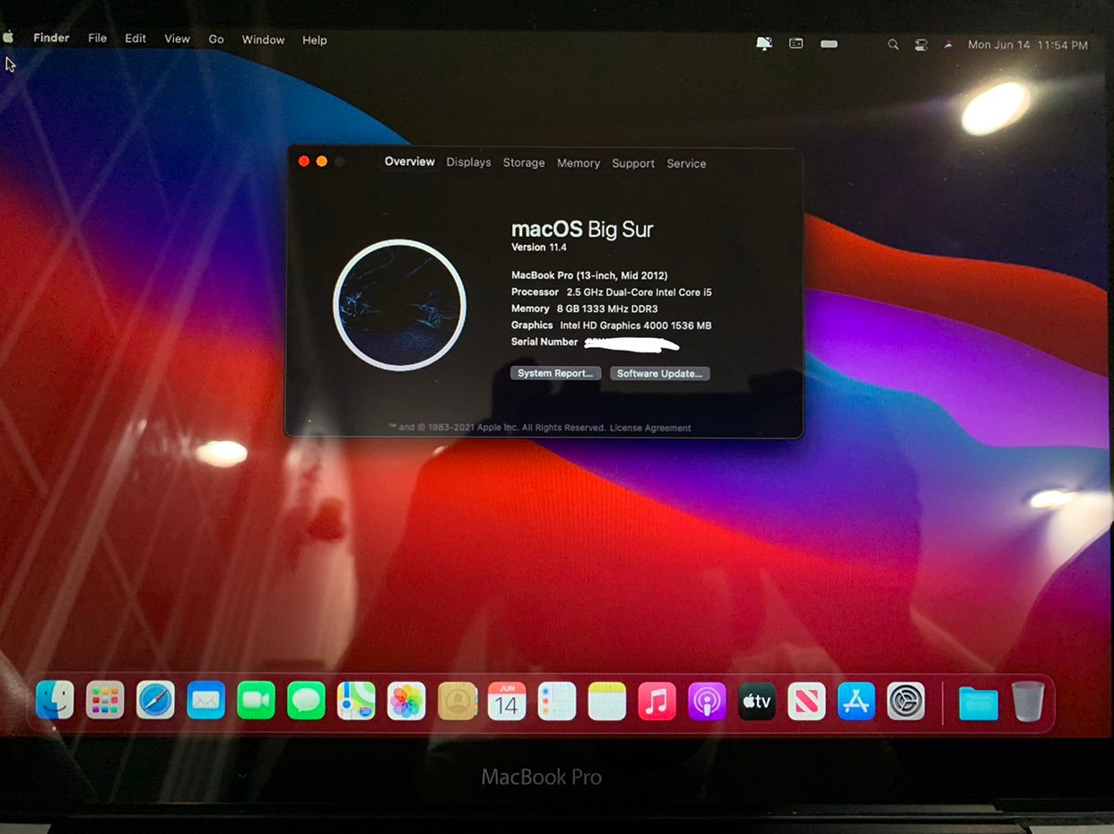Launch the Notes app in the Dock
Screen dimensions: 1114x834
[607, 700]
